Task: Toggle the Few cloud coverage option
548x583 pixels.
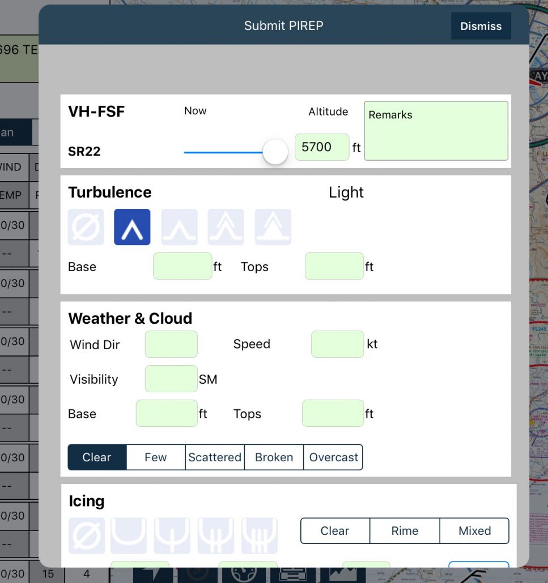Action: click(155, 457)
